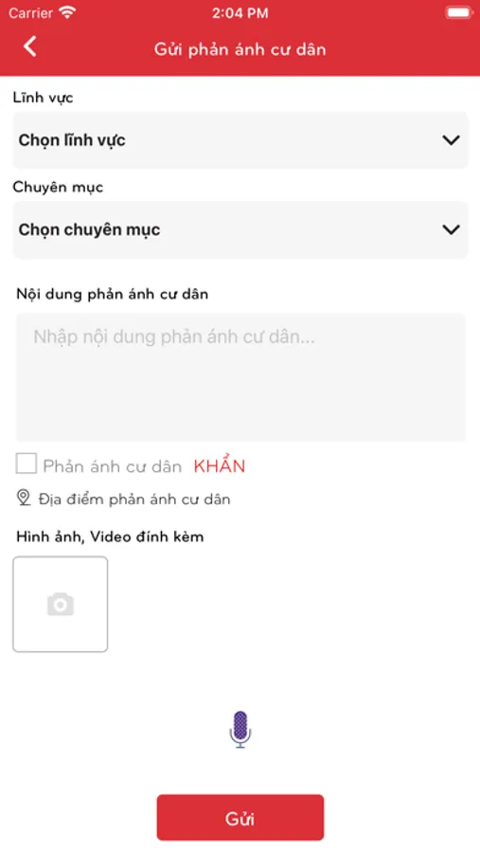
Task: Tick the Phản ánh cư dân KHẨN checkbox
Action: coord(27,464)
